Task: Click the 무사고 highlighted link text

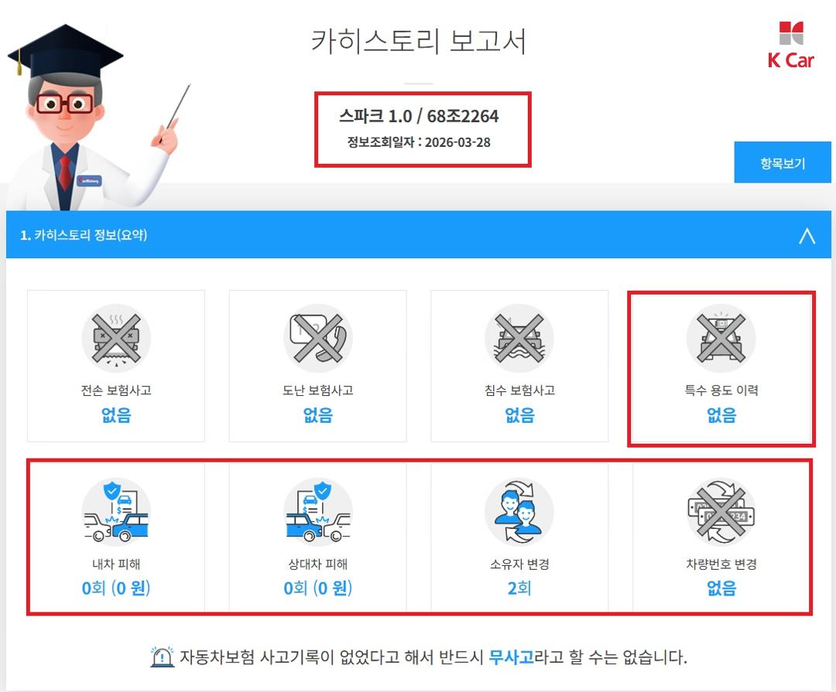Action: coord(511,657)
